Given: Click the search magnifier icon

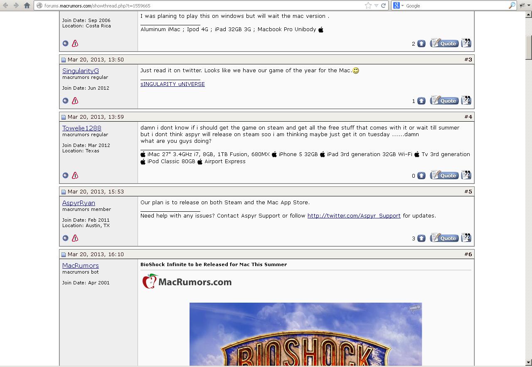Looking at the screenshot, I should [512, 5].
